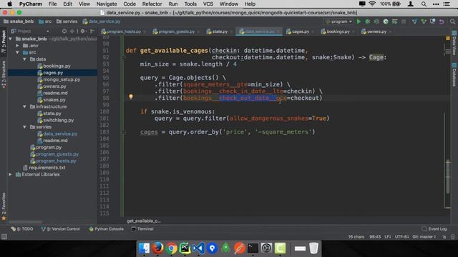Open the program run configuration dropdown
Viewport: 458px width, 257px height.
(338, 21)
